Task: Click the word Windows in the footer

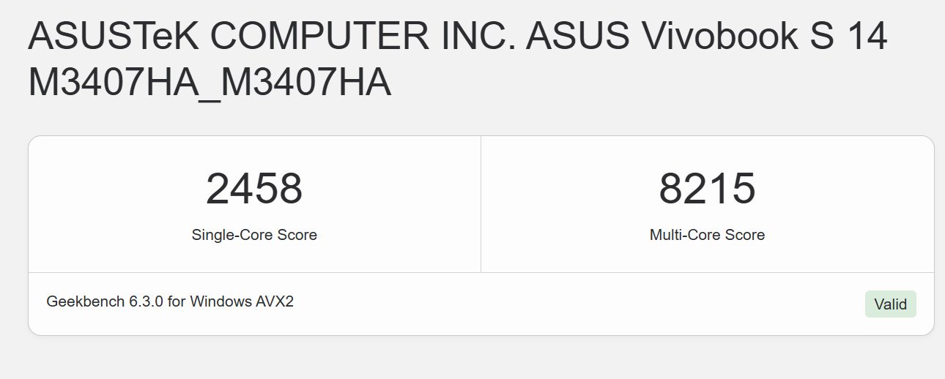Action: coord(220,301)
